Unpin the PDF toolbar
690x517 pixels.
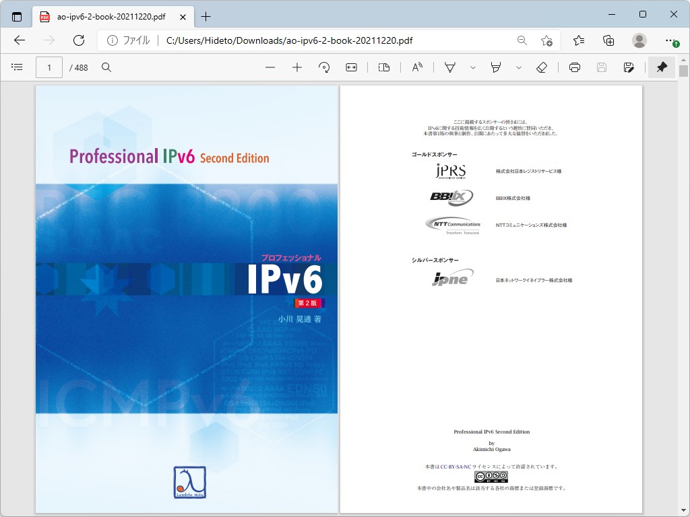point(661,67)
